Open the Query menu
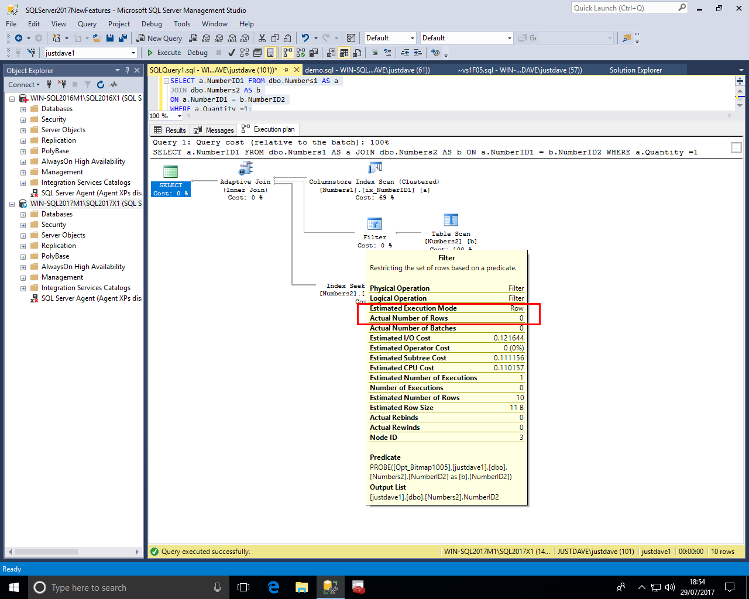The width and height of the screenshot is (749, 599). tap(87, 24)
